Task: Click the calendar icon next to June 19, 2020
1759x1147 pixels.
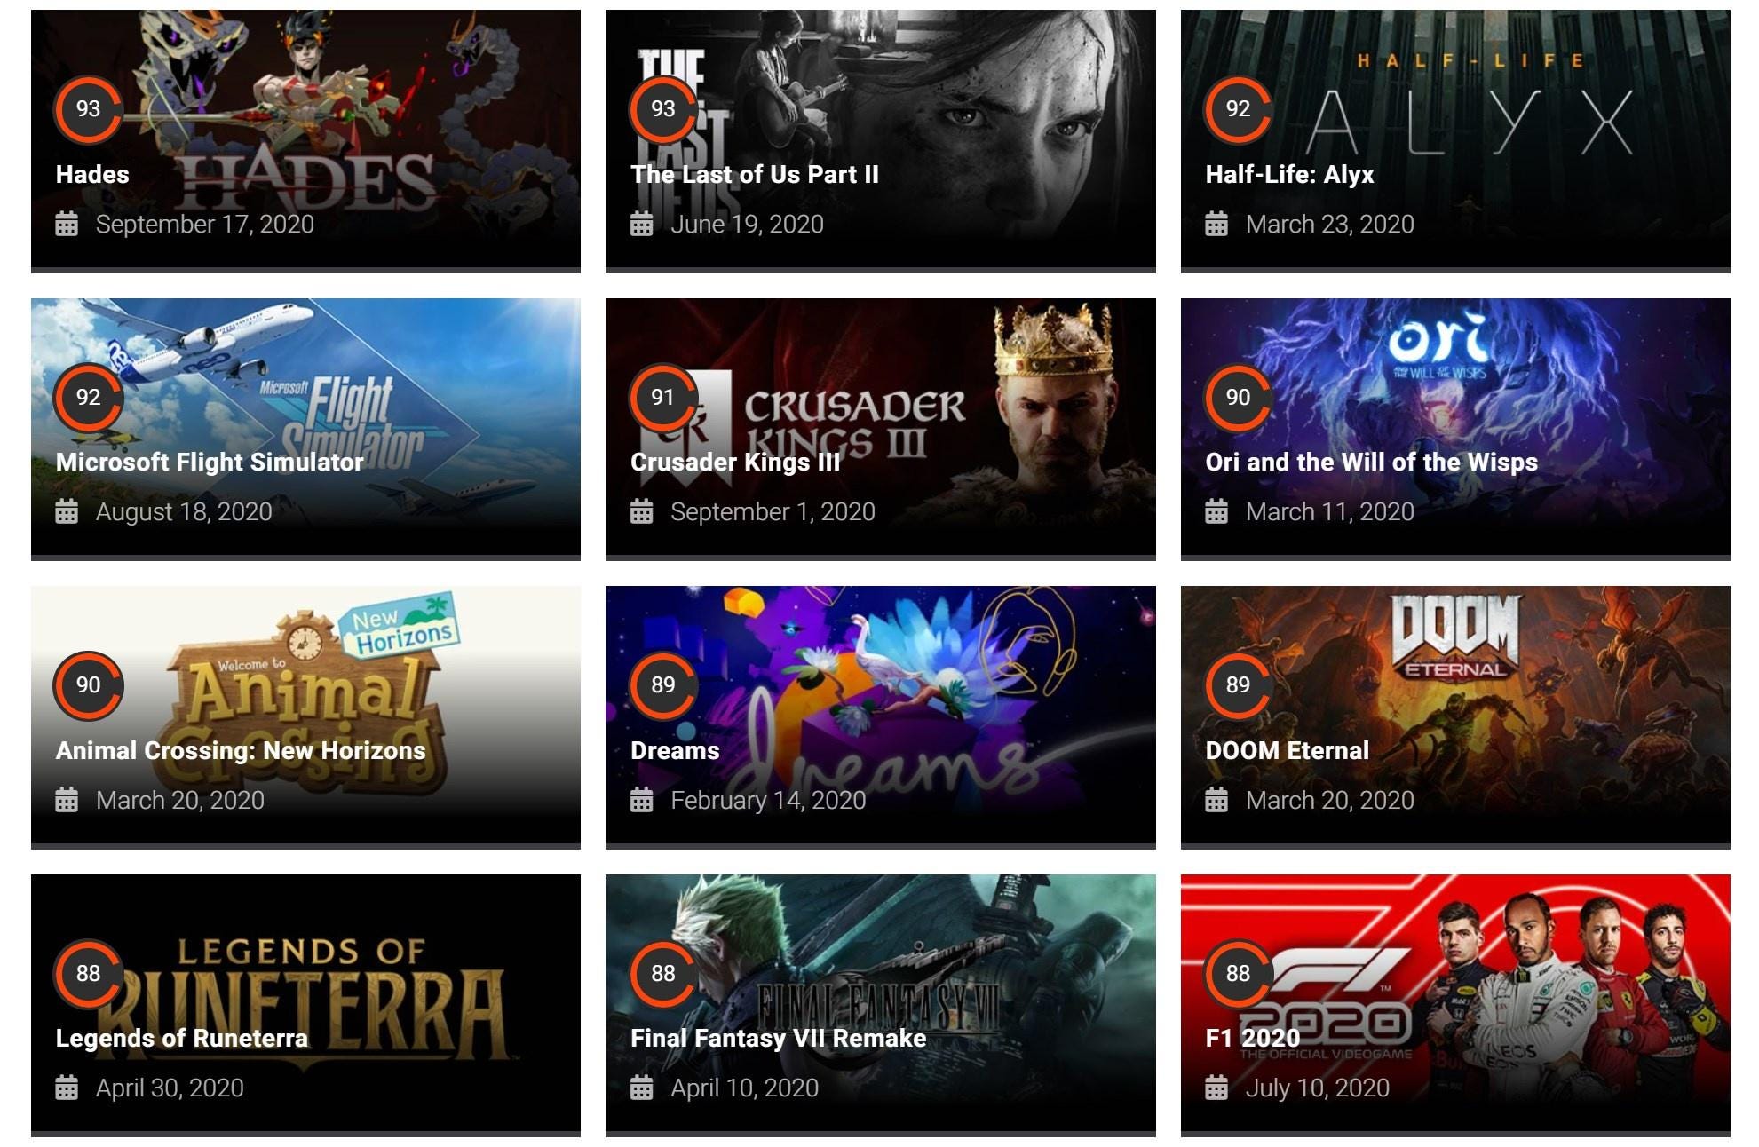Action: click(641, 224)
